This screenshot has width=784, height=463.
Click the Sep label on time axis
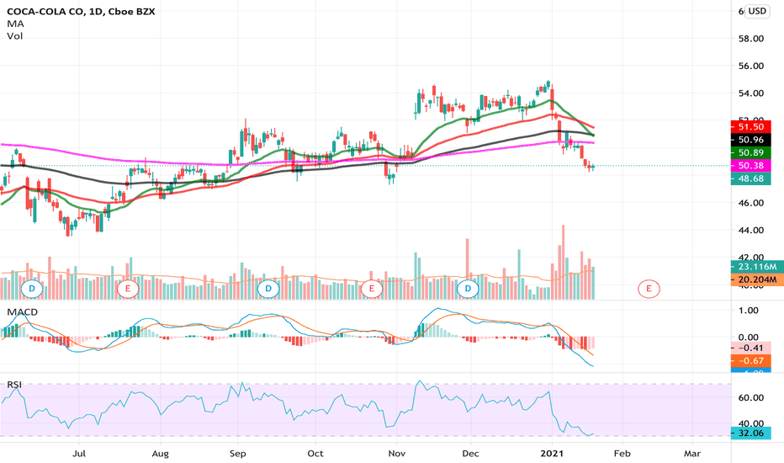tap(237, 454)
